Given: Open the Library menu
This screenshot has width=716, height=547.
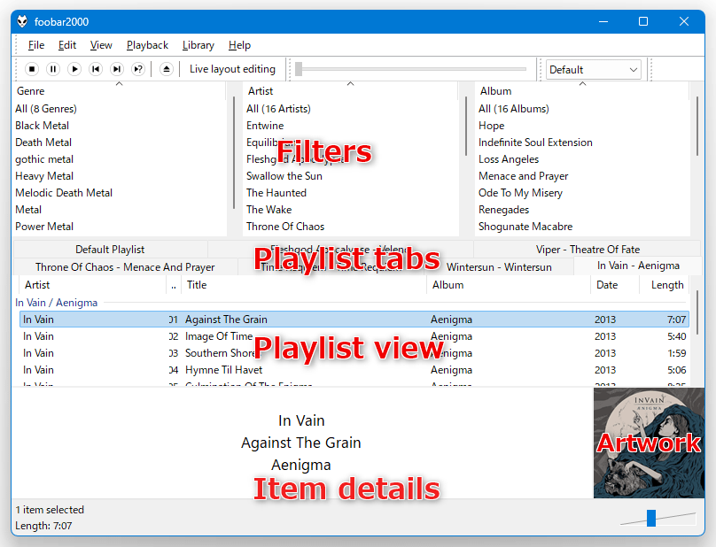Looking at the screenshot, I should click(x=198, y=45).
